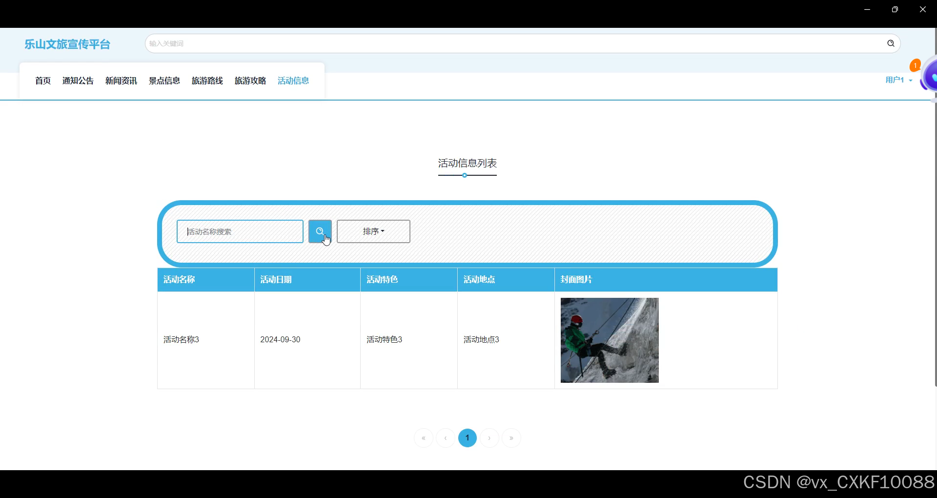Open the 通知公告 nav item
The image size is (937, 498).
pyautogui.click(x=78, y=81)
